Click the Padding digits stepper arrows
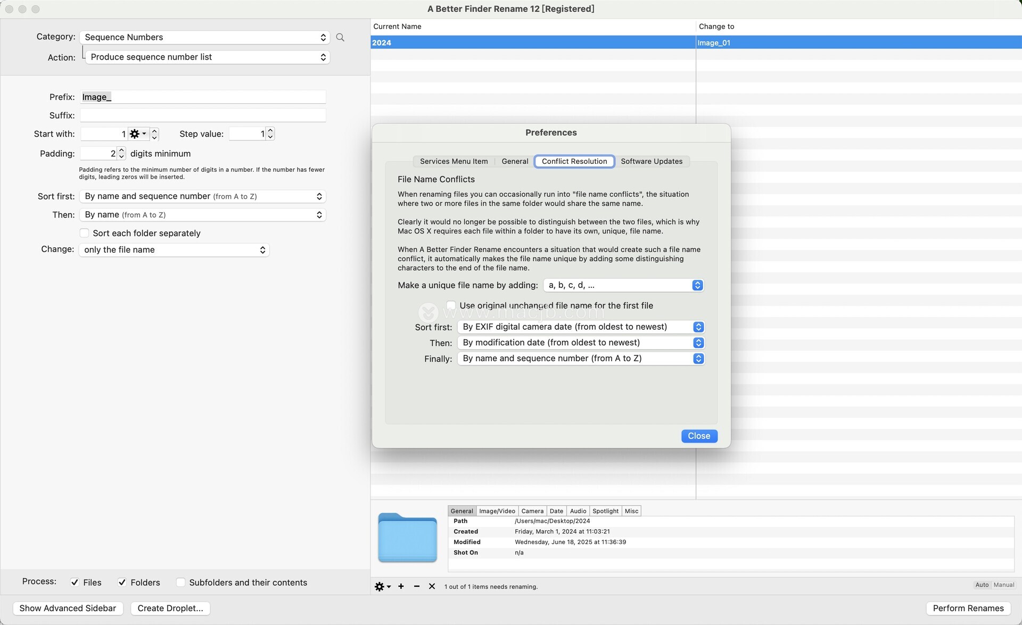 pyautogui.click(x=121, y=153)
